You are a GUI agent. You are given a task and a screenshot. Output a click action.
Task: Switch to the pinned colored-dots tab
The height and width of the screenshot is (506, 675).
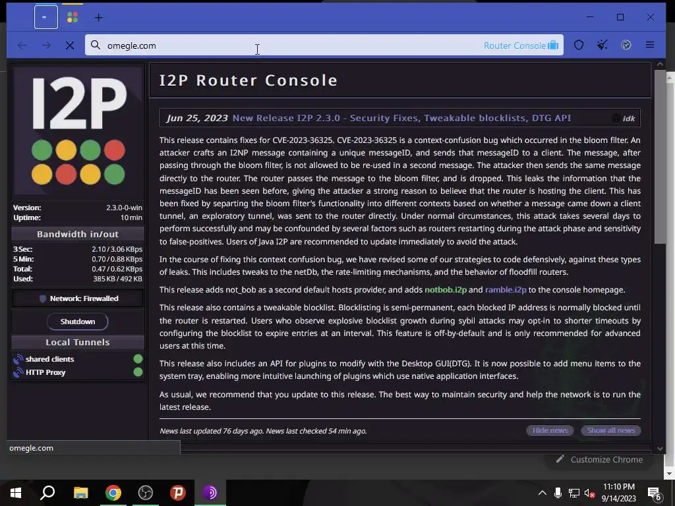pos(73,17)
